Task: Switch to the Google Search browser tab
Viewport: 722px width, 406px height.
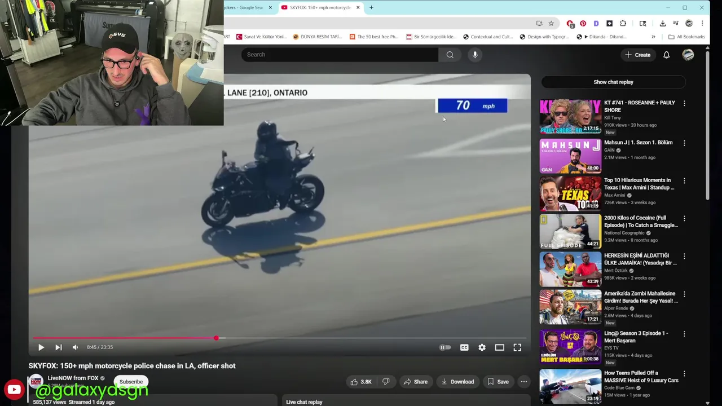Action: coord(243,7)
